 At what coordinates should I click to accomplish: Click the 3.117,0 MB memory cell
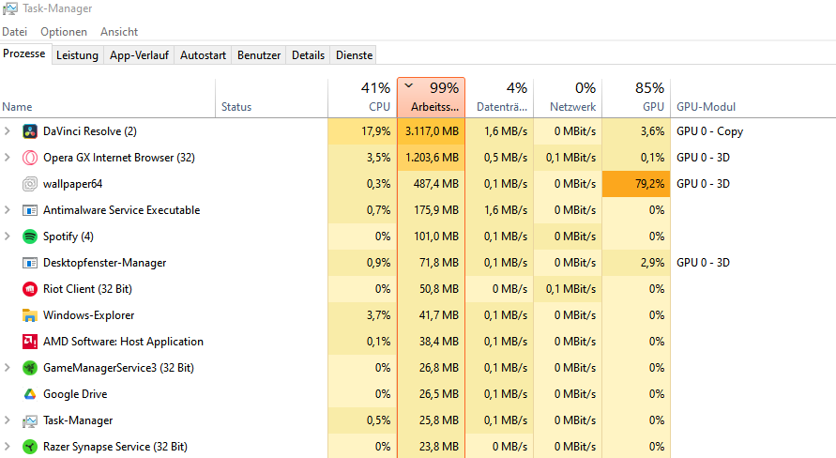coord(432,131)
